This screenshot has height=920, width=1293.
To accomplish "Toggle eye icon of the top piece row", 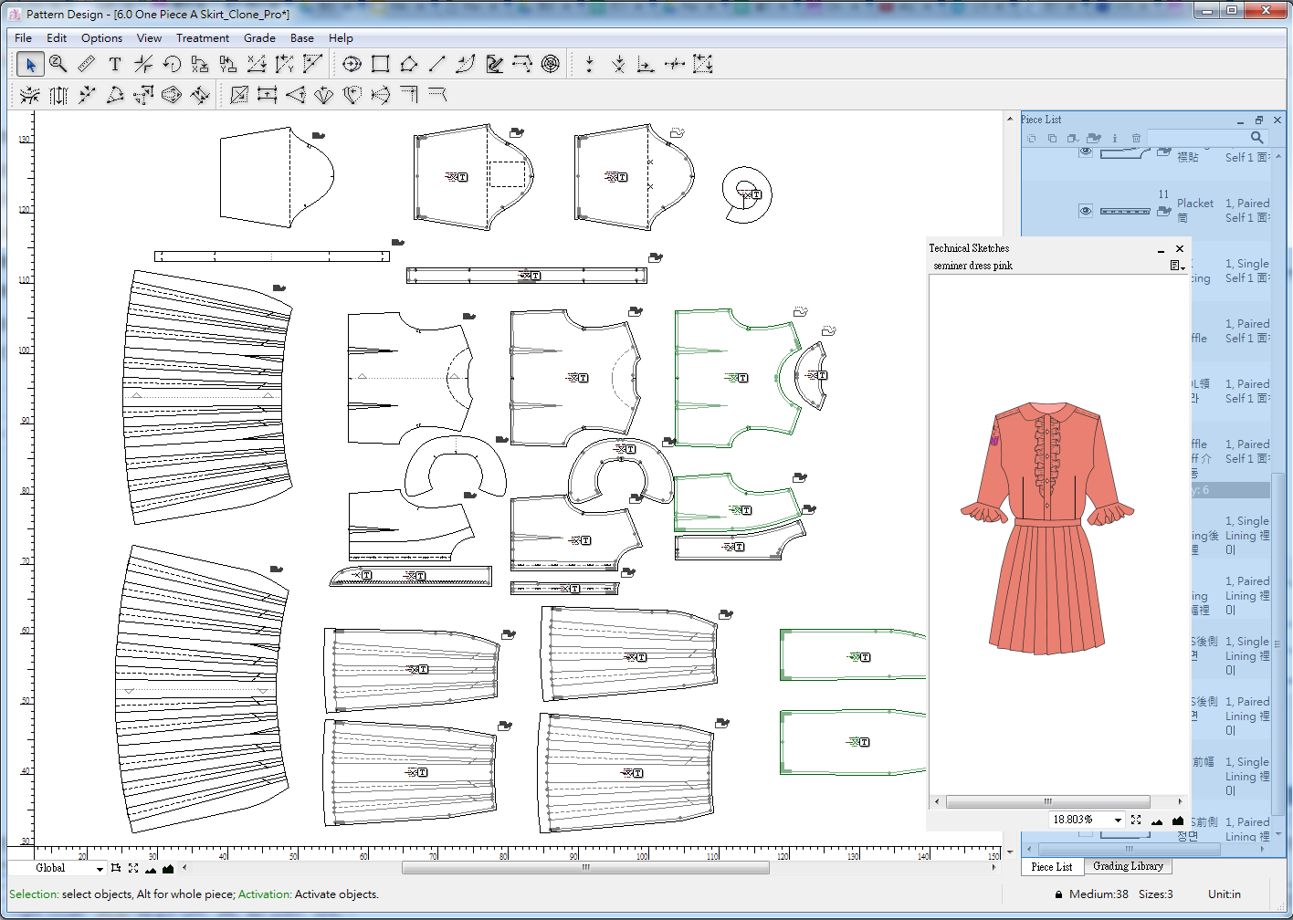I will click(x=1085, y=152).
